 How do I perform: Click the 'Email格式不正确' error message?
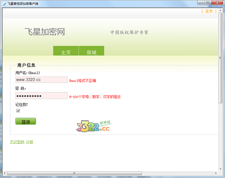83,81
